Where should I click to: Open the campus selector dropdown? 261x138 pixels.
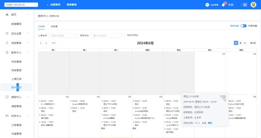[21, 5]
